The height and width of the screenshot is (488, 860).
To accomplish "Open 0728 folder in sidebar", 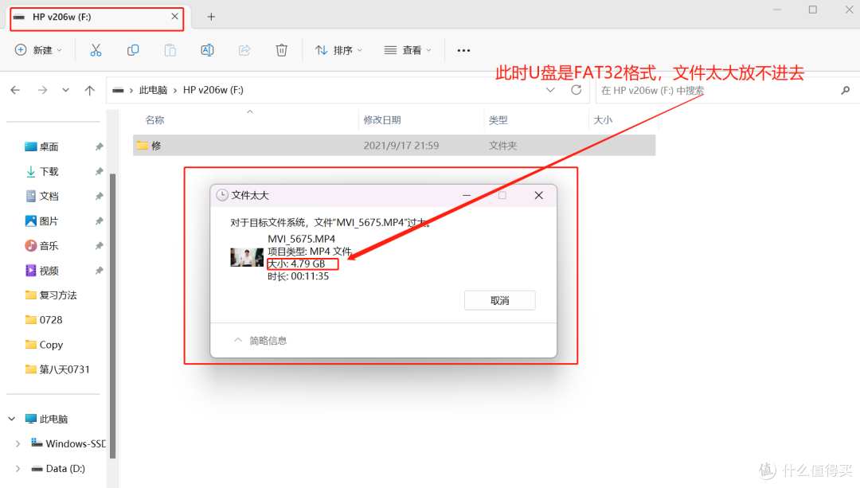I will 44,320.
